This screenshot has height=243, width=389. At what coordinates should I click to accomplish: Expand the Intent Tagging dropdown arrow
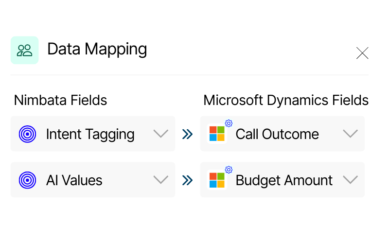point(160,134)
